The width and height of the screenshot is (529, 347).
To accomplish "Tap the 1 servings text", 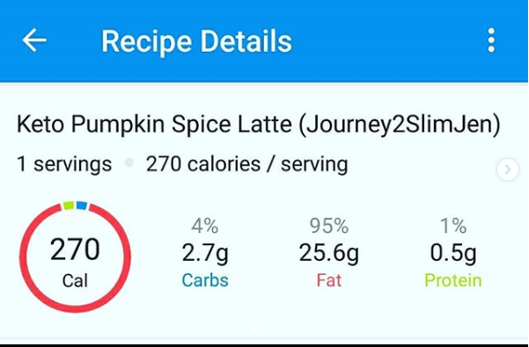I will click(x=64, y=164).
